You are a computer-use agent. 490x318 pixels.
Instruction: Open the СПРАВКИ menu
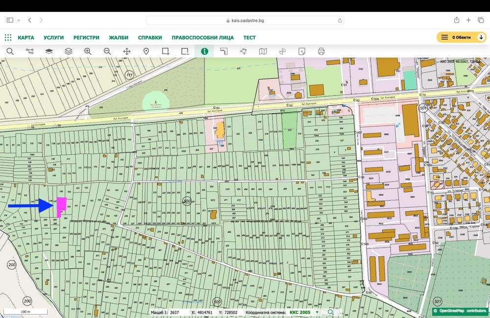[x=150, y=38]
